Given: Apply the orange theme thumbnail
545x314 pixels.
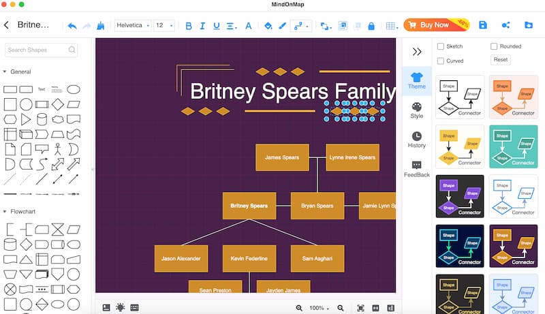Looking at the screenshot, I should pos(514,97).
